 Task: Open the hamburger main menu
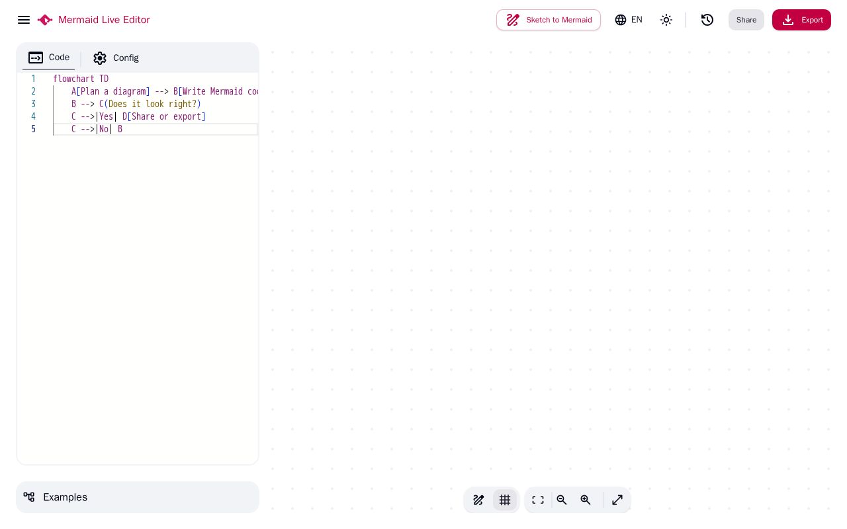click(24, 20)
